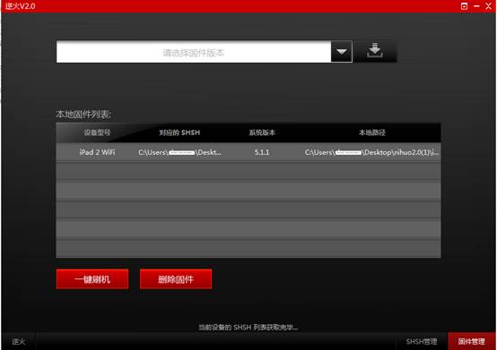Close the 逆火V2.0 window
This screenshot has height=350, width=497.
[x=488, y=6]
